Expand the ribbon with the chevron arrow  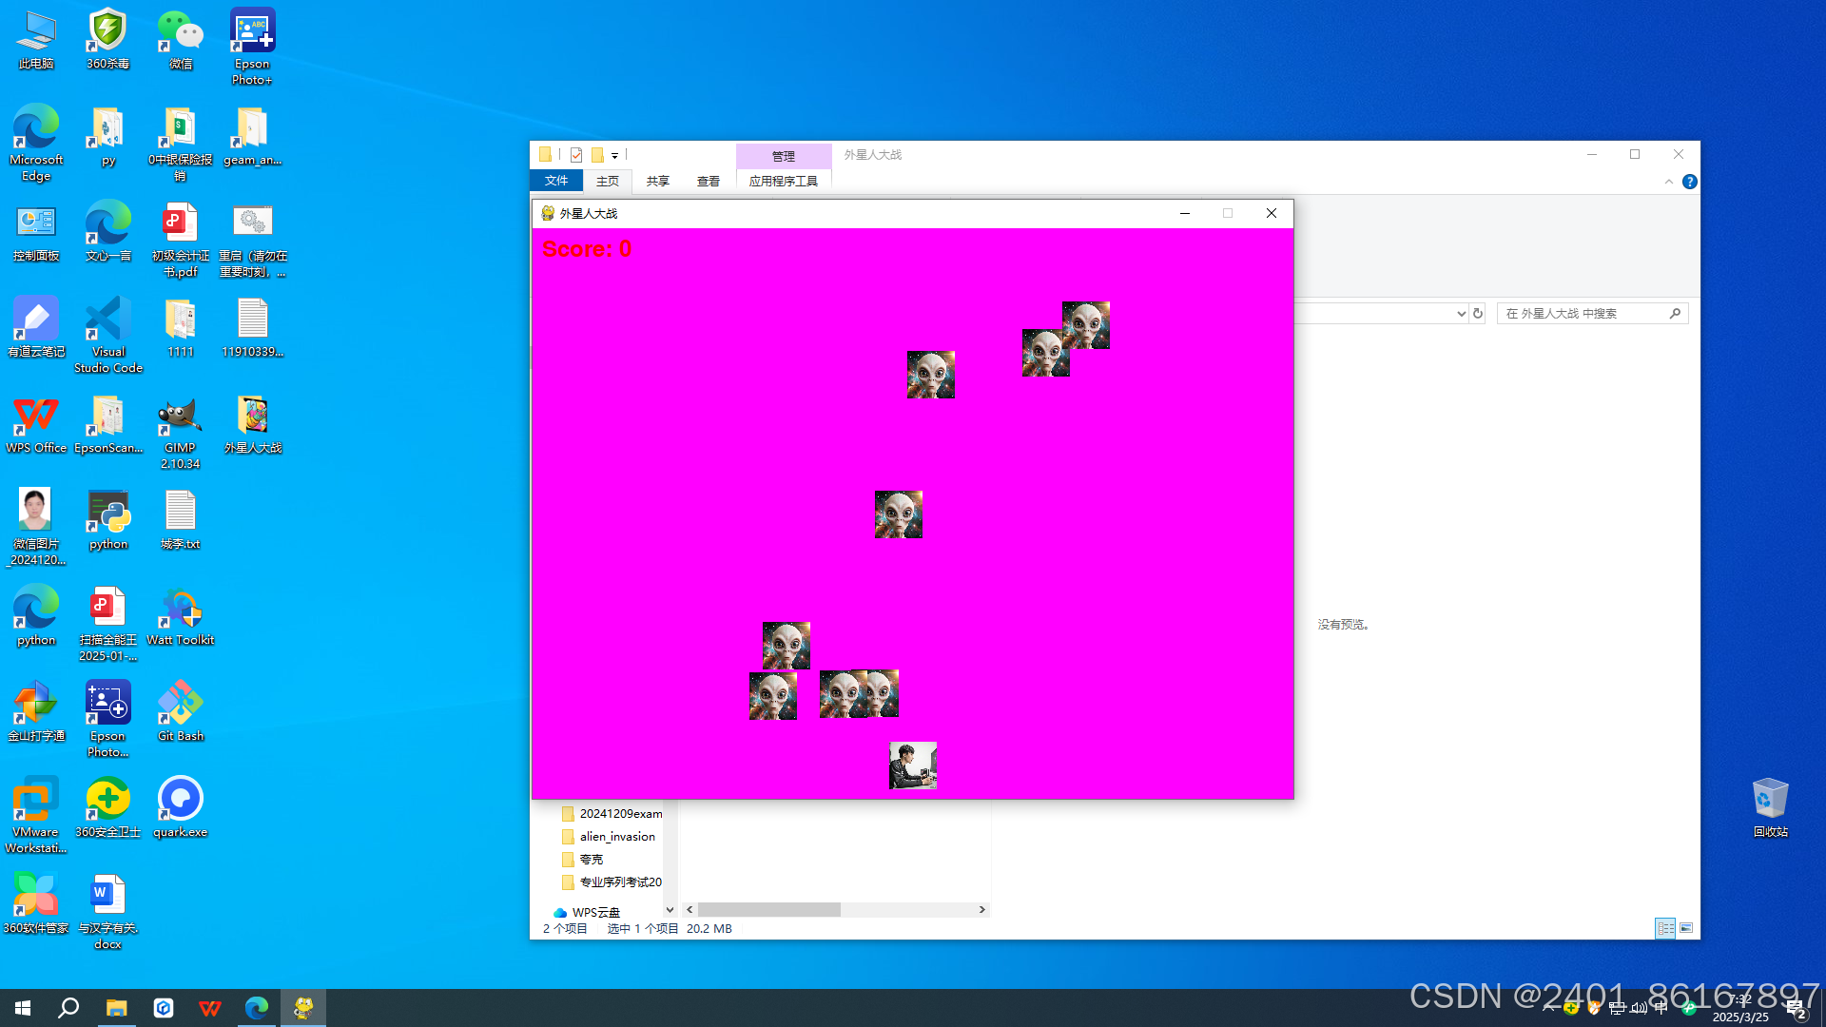click(1669, 182)
